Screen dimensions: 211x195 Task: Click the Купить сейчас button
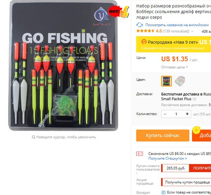coord(163,135)
